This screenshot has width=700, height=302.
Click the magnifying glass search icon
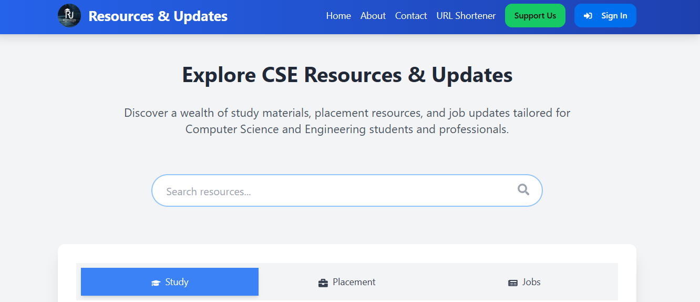(x=523, y=190)
